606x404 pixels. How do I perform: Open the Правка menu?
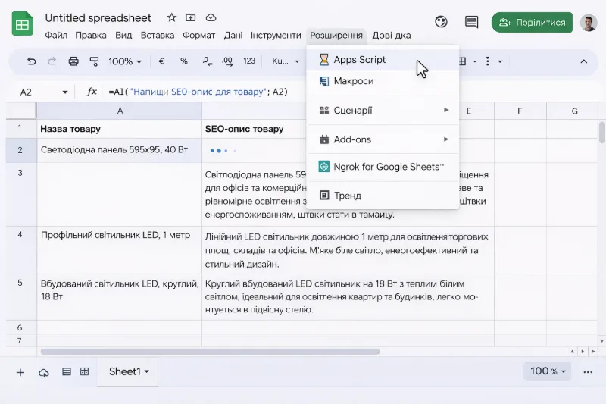[91, 35]
